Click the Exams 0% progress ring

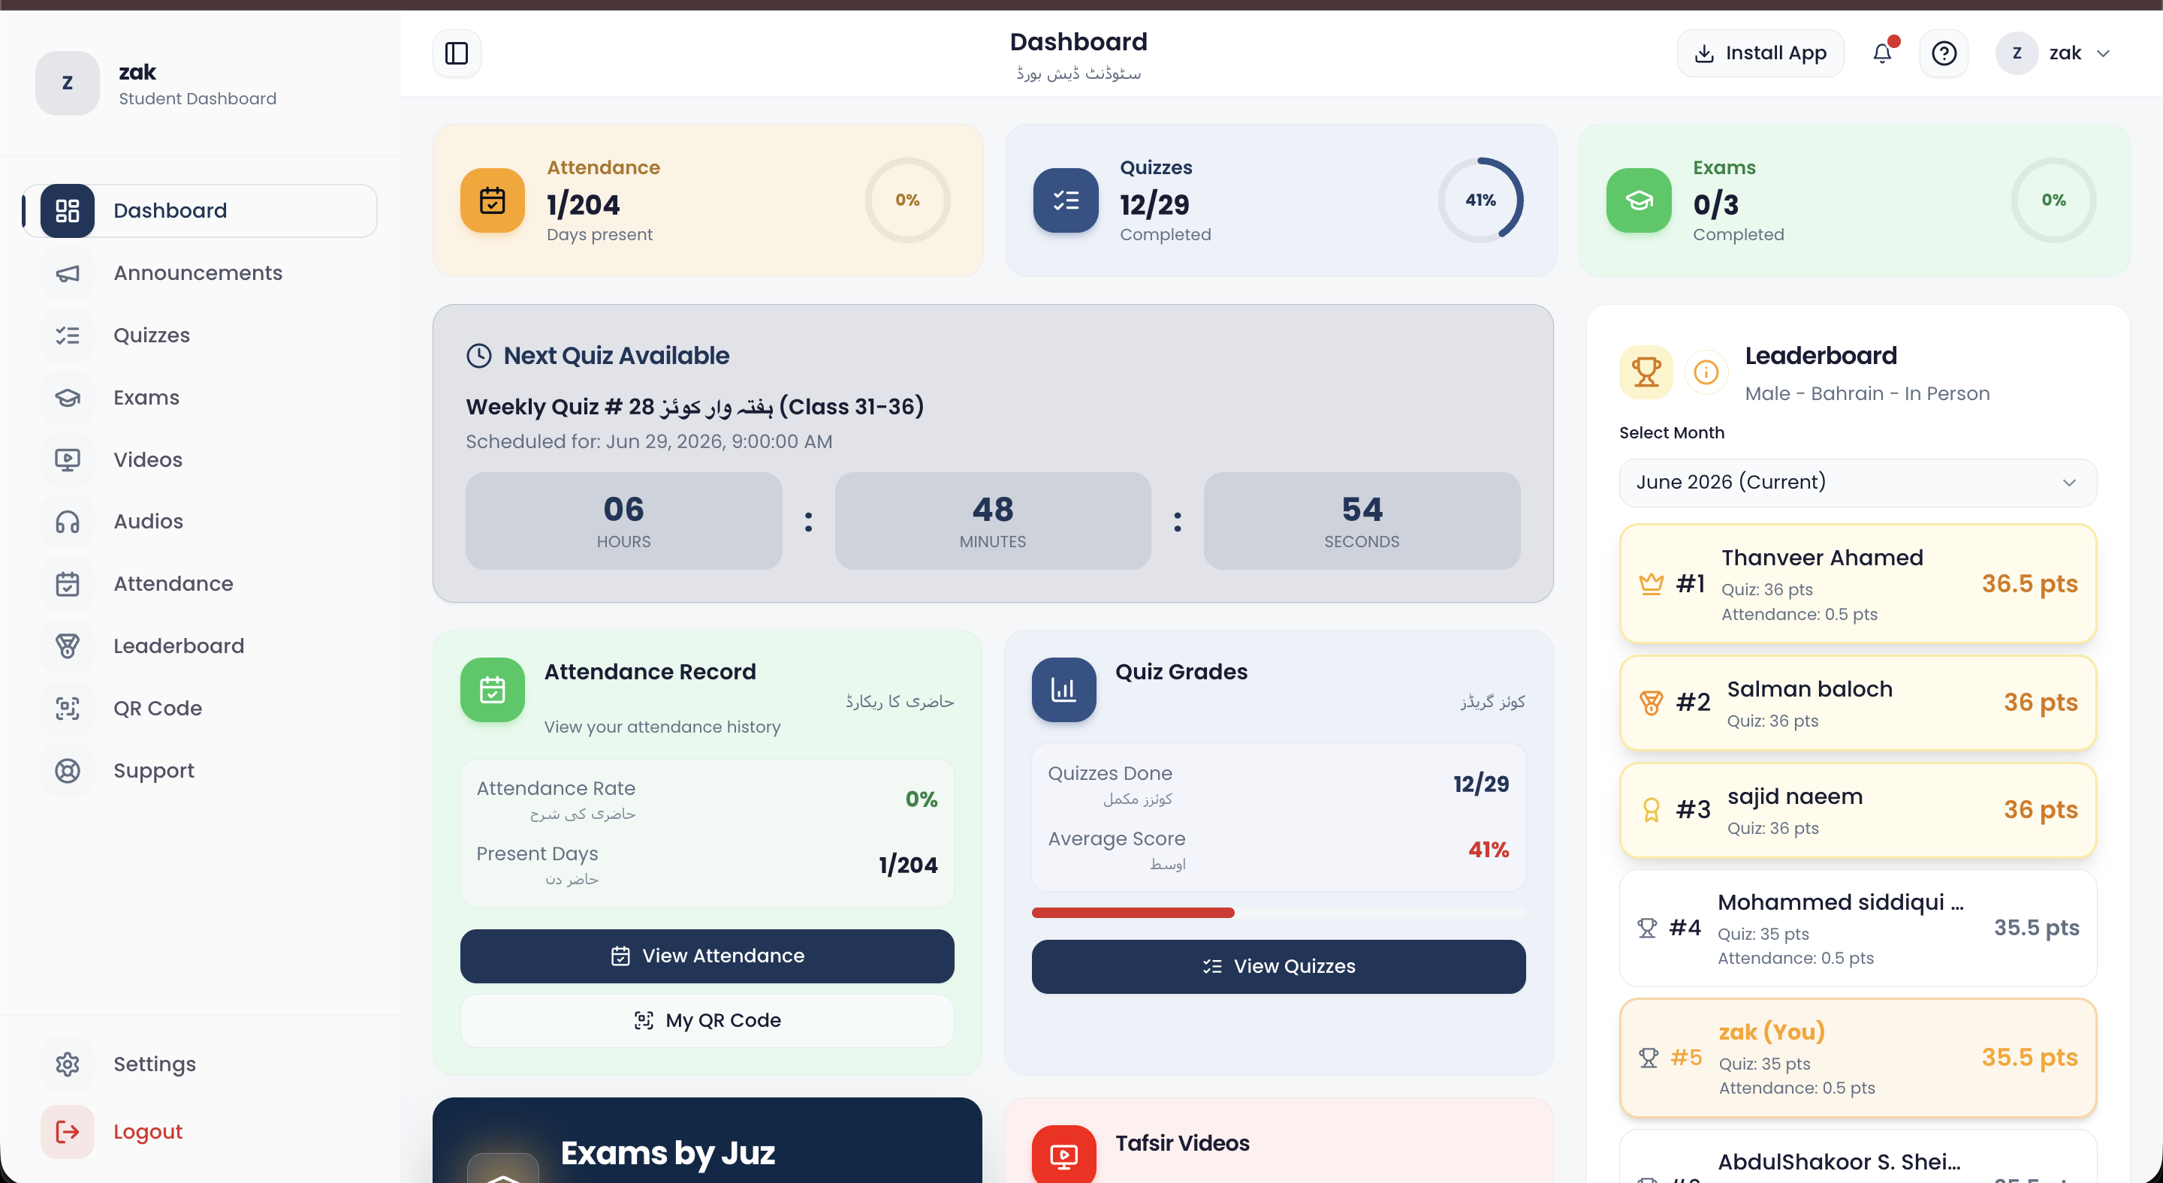tap(2053, 200)
